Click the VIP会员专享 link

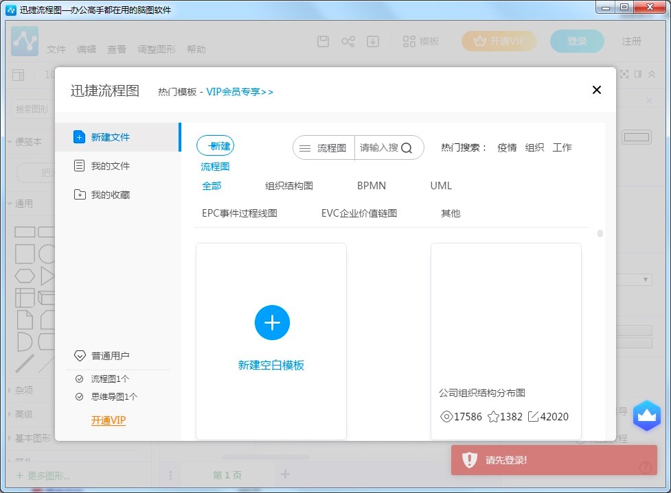coord(240,92)
